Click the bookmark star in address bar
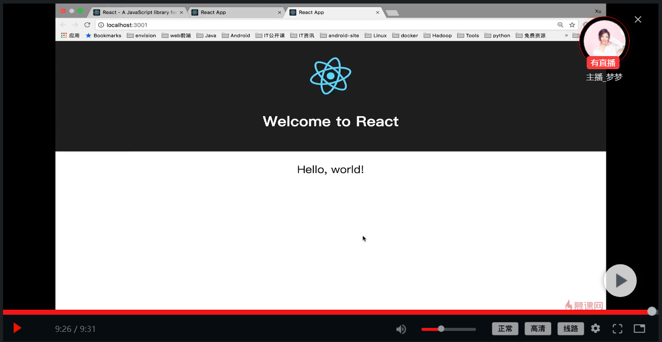This screenshot has height=342, width=662. (x=572, y=24)
